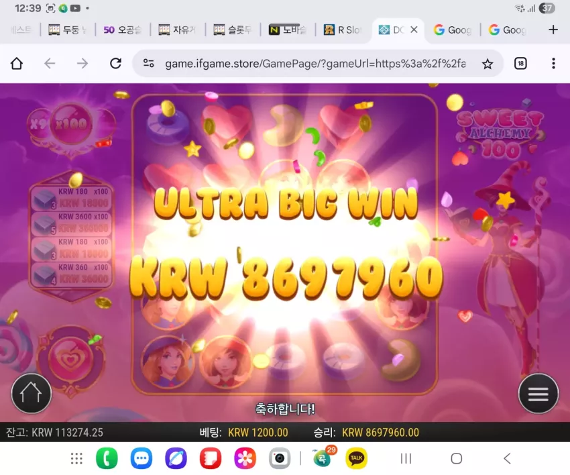Image resolution: width=570 pixels, height=475 pixels.
Task: Select the KRW 360 x100 win row
Action: [x=72, y=274]
